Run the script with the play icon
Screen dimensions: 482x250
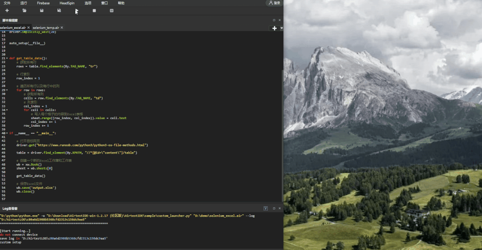pyautogui.click(x=77, y=10)
